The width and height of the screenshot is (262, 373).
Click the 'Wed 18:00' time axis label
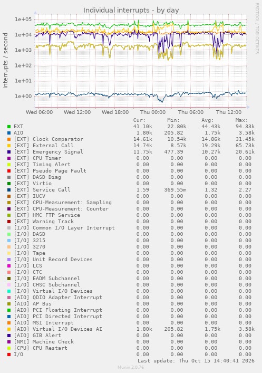tap(115, 112)
